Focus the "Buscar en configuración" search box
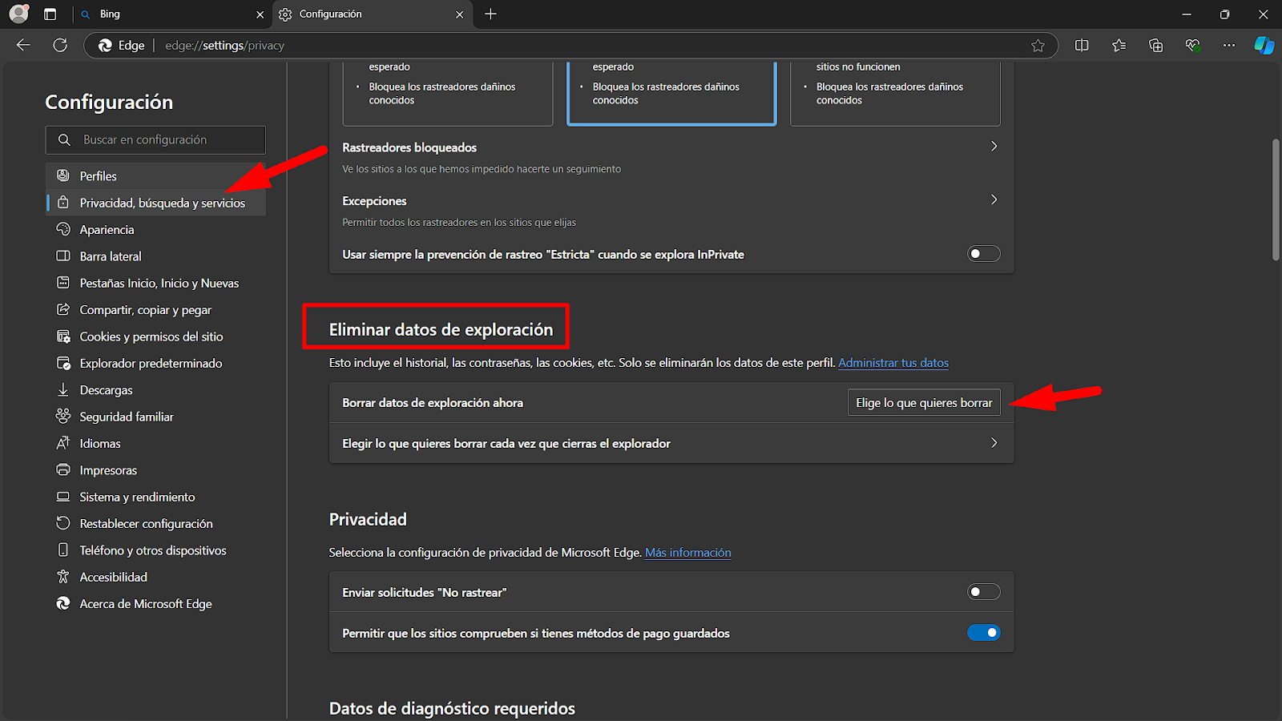Viewport: 1282px width, 721px height. pos(156,140)
